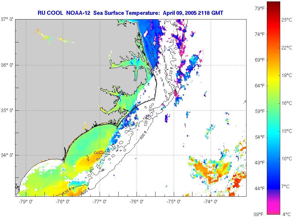Click the '54°F' colorbar label
This screenshot has height=219, width=293.
[260, 137]
